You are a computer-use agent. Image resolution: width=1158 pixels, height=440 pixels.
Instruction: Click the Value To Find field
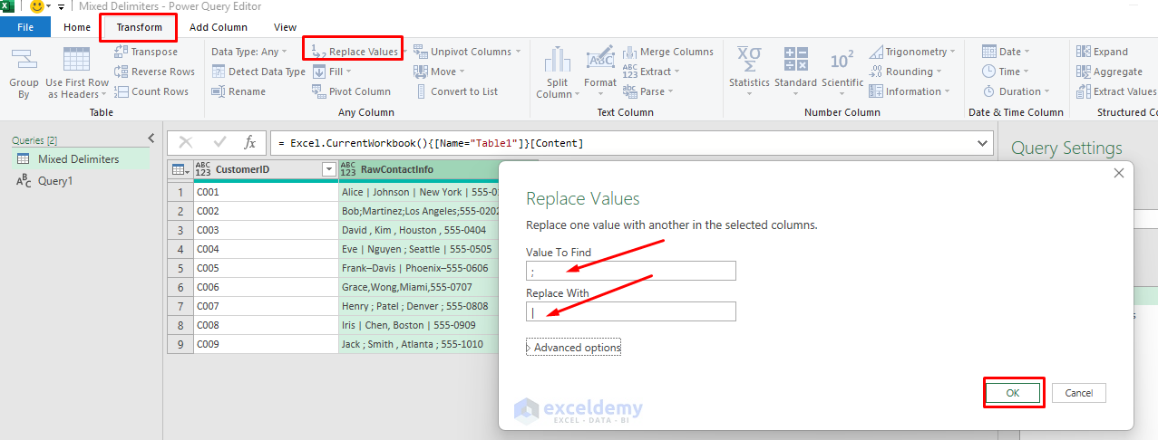631,271
